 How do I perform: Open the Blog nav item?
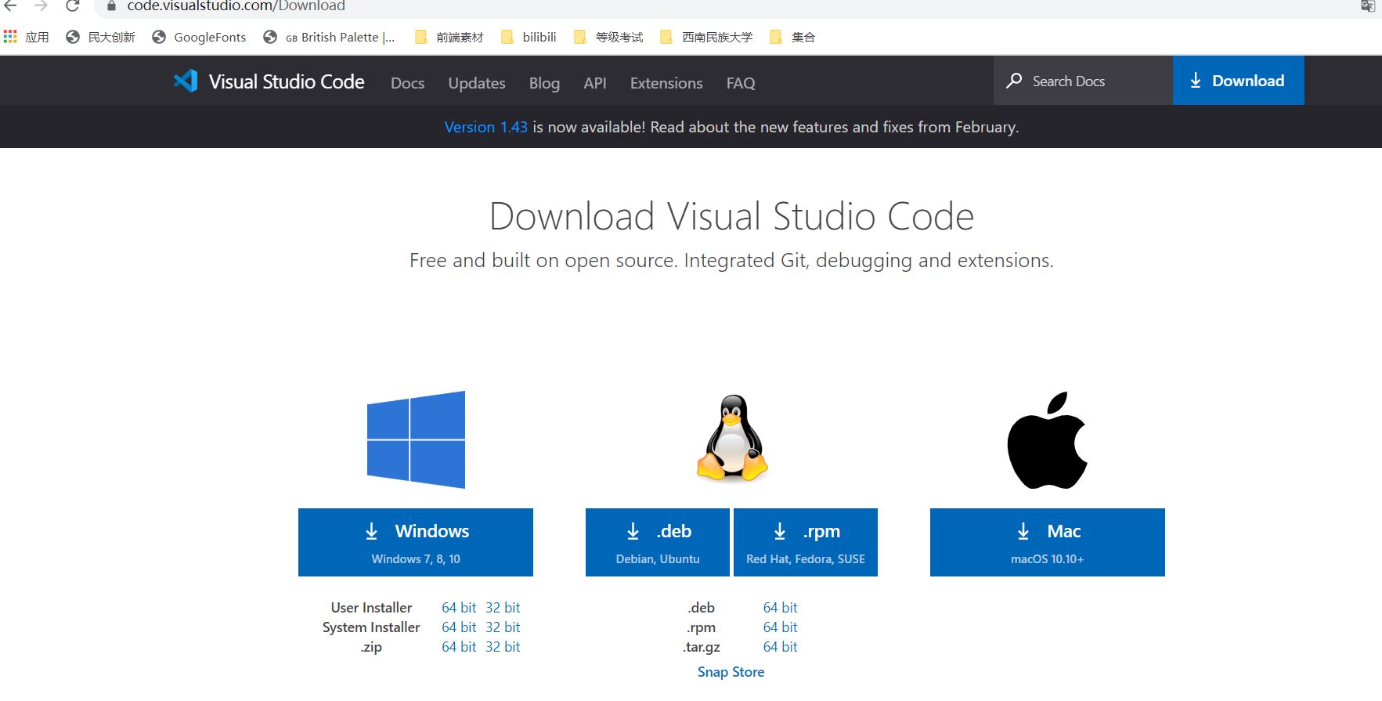pos(544,83)
